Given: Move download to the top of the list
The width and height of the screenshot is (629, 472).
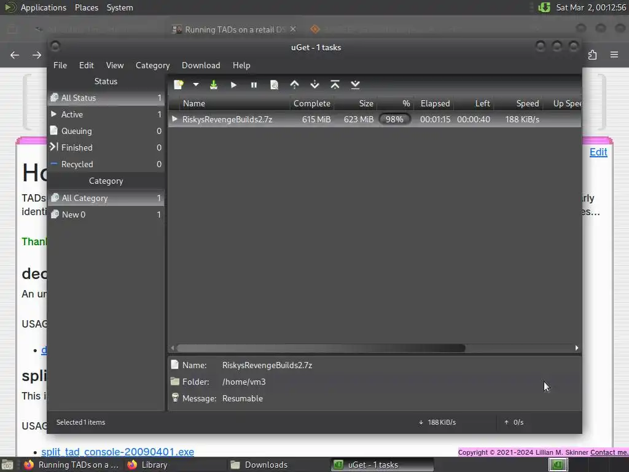Looking at the screenshot, I should click(335, 85).
